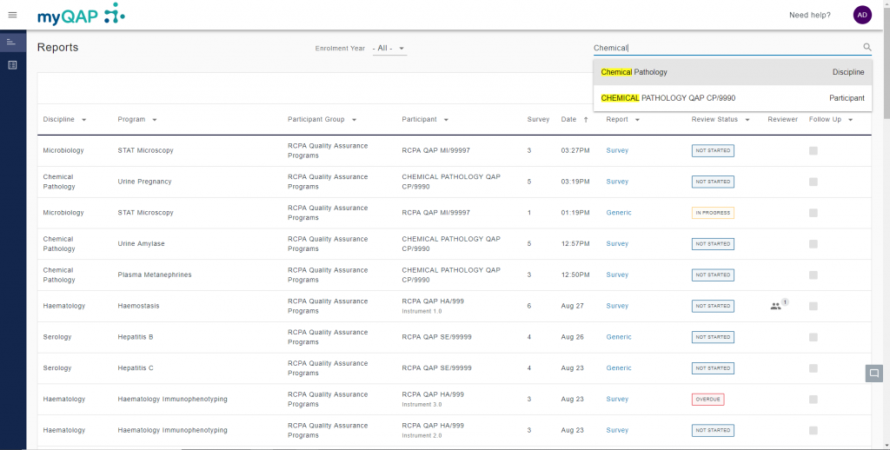This screenshot has width=890, height=450.
Task: Open the chat feedback icon
Action: [x=874, y=373]
